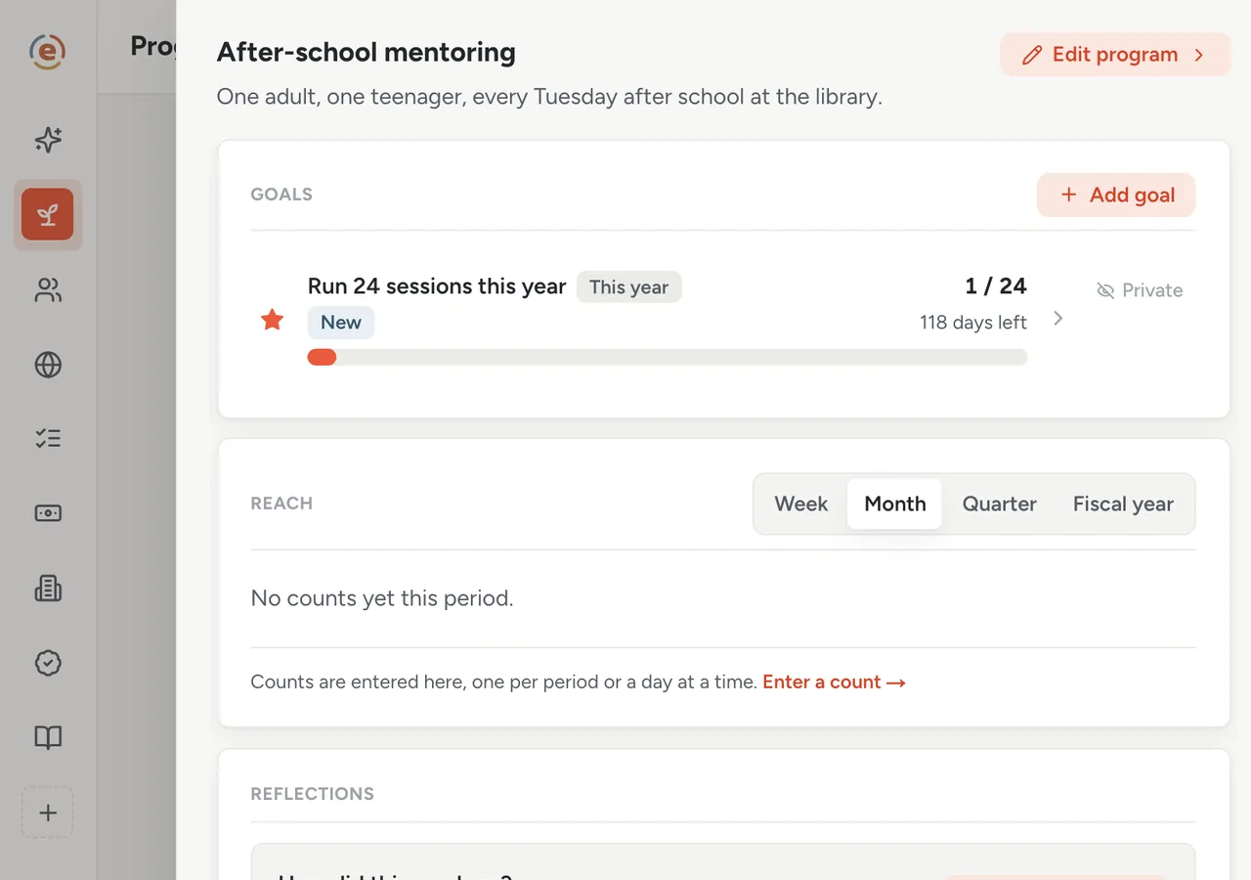Click the plus add button in sidebar
This screenshot has width=1251, height=880.
point(48,813)
